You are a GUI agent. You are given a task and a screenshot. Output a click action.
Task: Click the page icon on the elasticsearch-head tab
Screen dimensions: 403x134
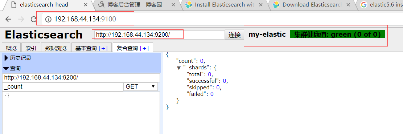click(x=14, y=5)
